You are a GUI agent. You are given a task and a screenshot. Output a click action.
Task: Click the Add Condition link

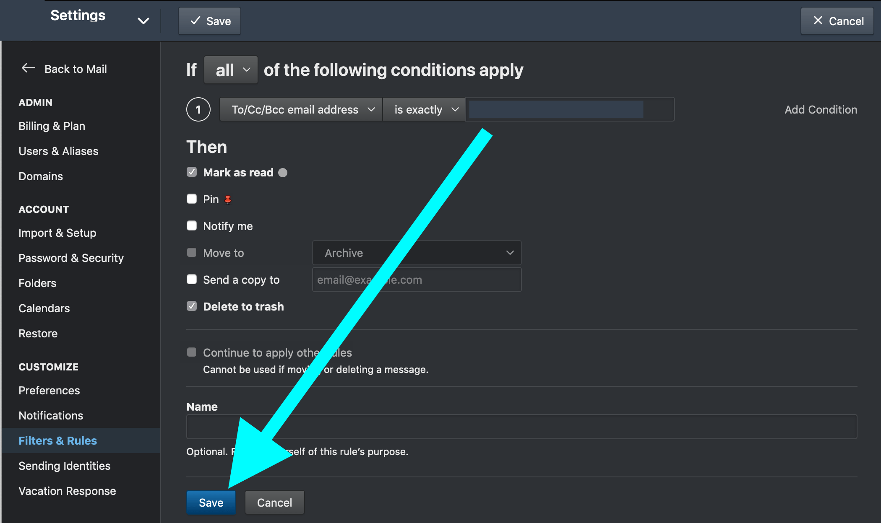click(820, 109)
